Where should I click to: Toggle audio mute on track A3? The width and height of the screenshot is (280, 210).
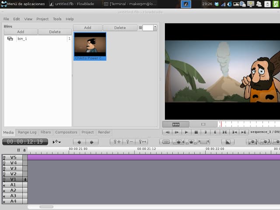4,196
